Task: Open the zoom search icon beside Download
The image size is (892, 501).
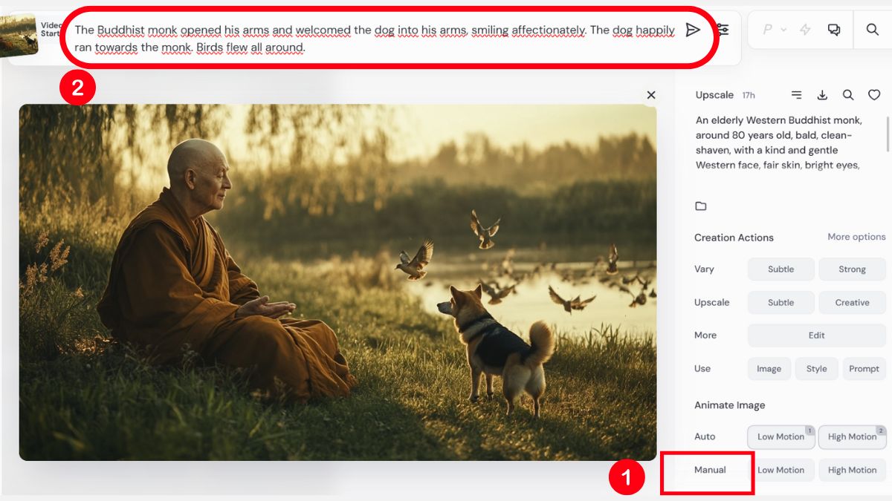Action: click(x=848, y=95)
